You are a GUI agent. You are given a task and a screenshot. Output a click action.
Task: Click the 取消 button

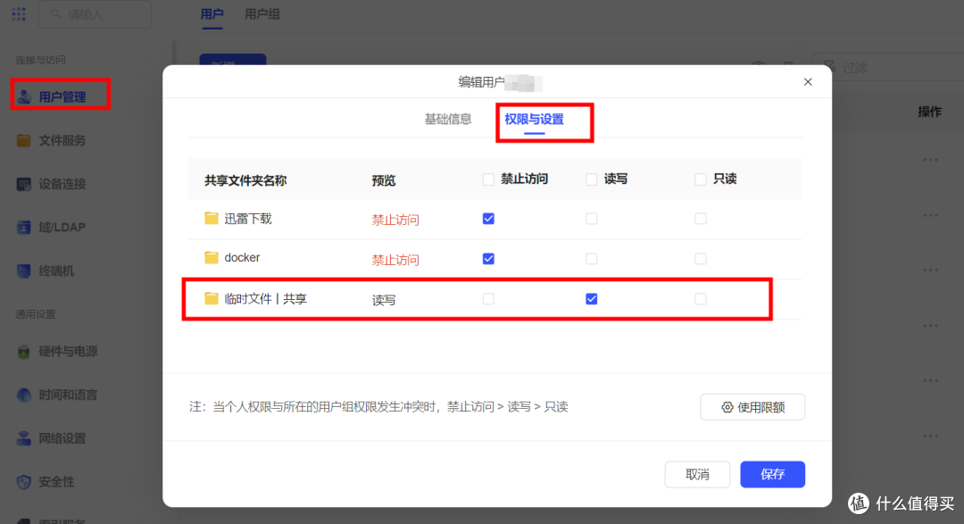pyautogui.click(x=697, y=474)
